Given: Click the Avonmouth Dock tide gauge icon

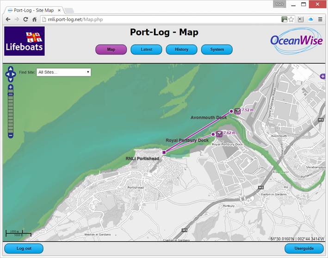Looking at the screenshot, I should (x=237, y=111).
